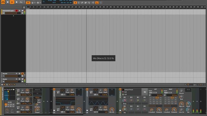Mute the Master track
The width and height of the screenshot is (207, 116).
coord(22,79)
